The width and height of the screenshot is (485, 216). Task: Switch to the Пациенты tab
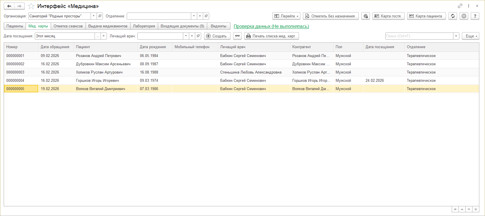tap(15, 26)
